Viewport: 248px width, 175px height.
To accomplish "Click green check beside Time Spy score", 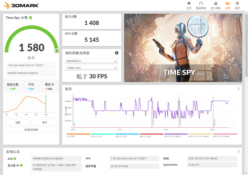I will 31,18.
